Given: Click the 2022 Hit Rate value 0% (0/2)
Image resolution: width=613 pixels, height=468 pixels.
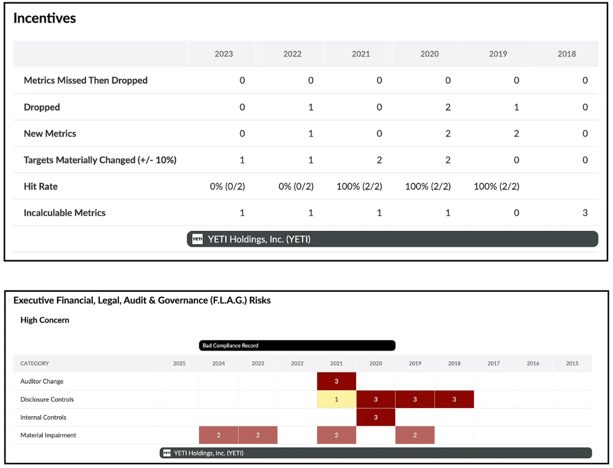Looking at the screenshot, I should coord(296,187).
